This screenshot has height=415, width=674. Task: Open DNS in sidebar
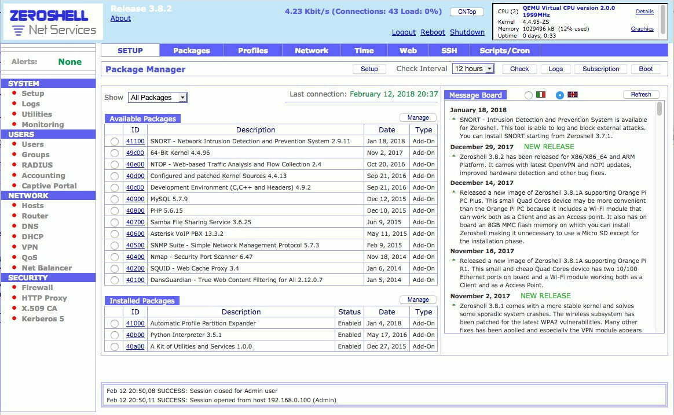pyautogui.click(x=30, y=226)
